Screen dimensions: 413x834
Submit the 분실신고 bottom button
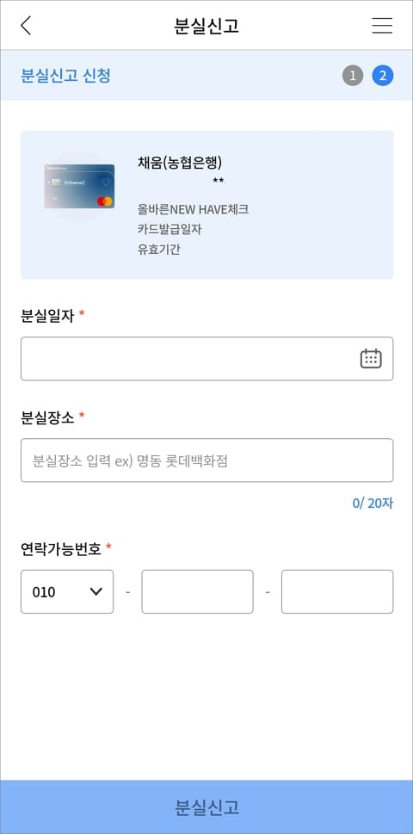[206, 806]
